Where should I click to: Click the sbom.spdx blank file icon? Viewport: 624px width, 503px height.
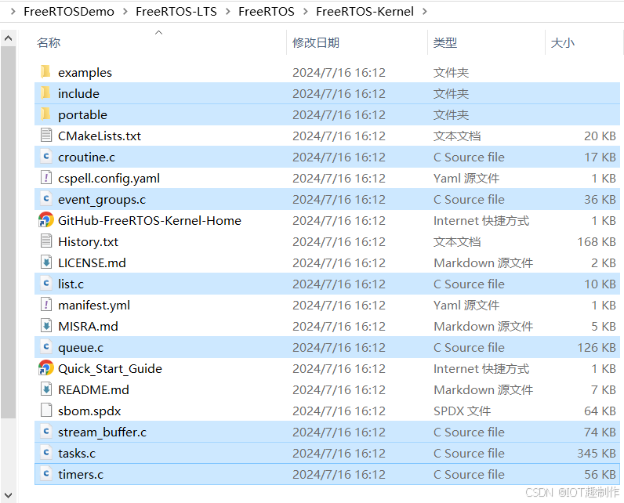(46, 410)
